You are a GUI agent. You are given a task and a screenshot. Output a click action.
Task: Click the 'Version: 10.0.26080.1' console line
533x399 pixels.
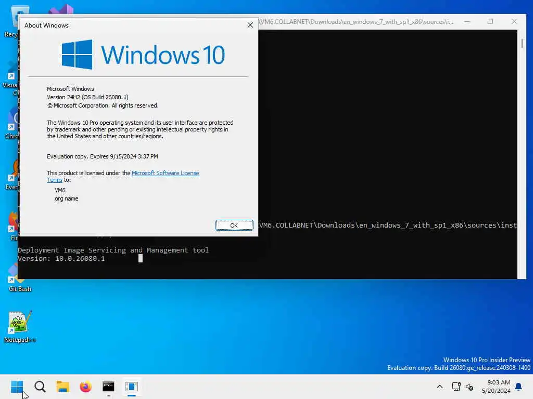(61, 259)
